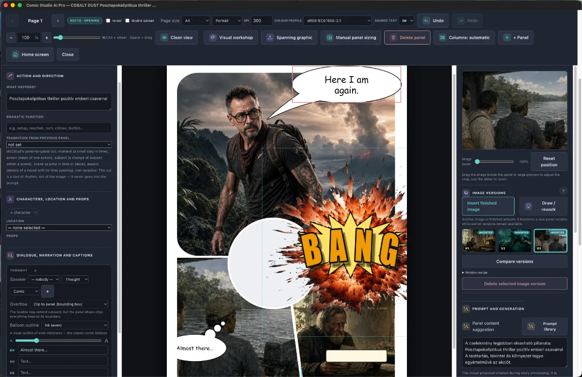Adjust the balloon text size slider
Viewport: 582px width, 377px height.
tap(59, 341)
